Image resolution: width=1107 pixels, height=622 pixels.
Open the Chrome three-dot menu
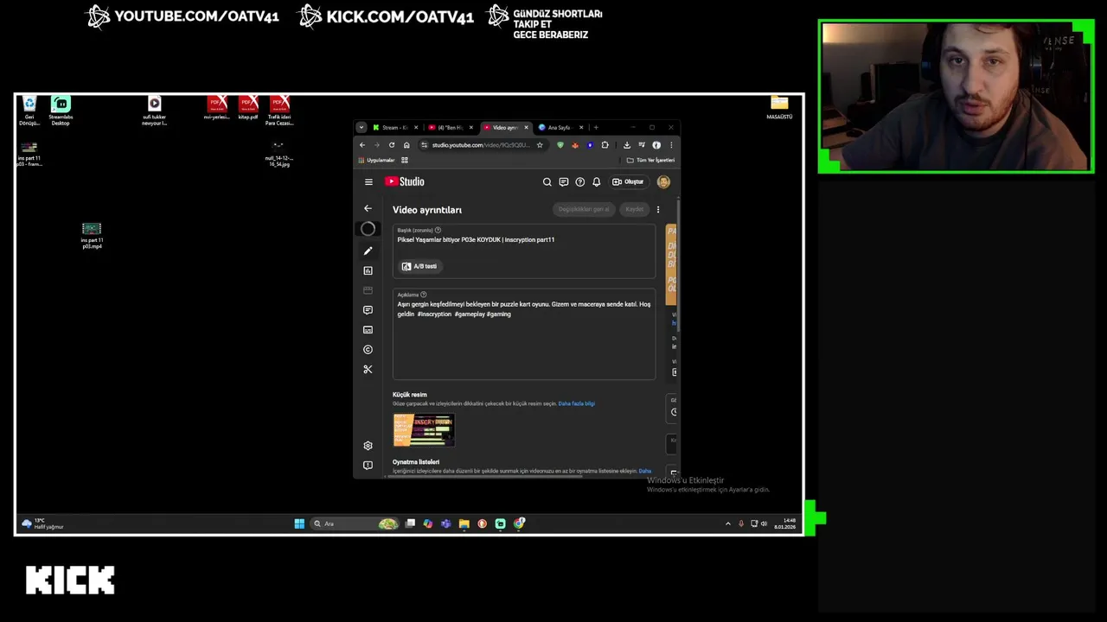[x=671, y=145]
